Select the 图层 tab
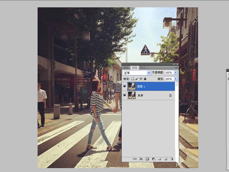 pos(135,67)
